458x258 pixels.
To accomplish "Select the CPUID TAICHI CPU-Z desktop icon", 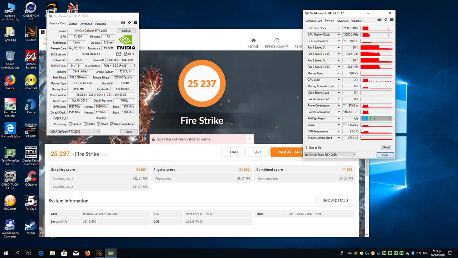I will [10, 180].
